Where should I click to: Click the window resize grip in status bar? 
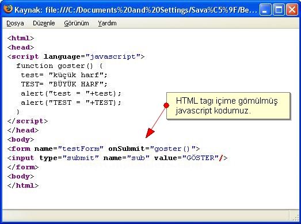click(x=296, y=218)
